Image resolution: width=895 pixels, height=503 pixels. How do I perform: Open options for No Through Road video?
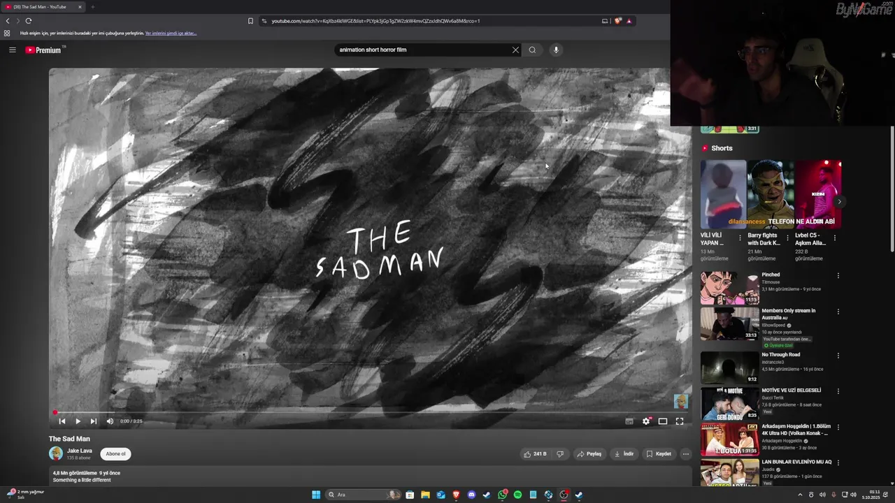[x=838, y=356]
